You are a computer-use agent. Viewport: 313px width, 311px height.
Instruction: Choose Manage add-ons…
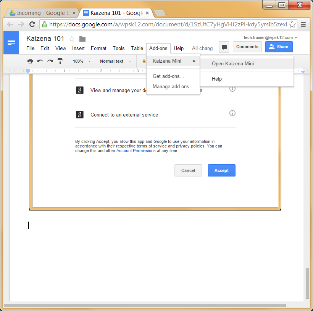coord(173,87)
